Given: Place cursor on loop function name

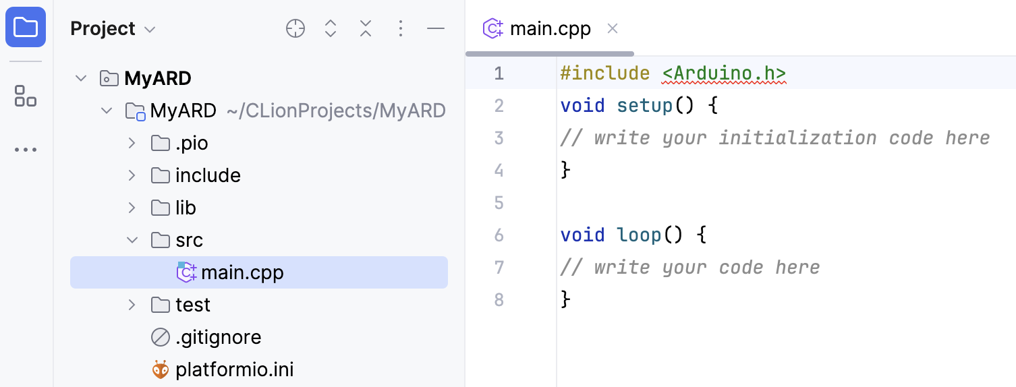Looking at the screenshot, I should [x=640, y=235].
